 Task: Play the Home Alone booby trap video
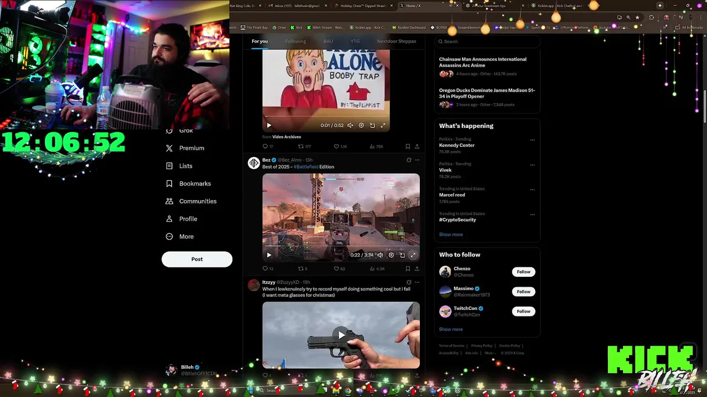tap(269, 126)
